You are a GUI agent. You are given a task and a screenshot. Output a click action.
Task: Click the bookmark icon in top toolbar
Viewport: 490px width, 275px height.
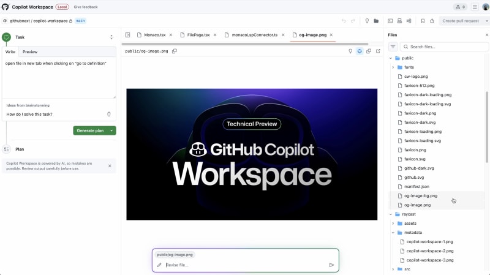423,21
